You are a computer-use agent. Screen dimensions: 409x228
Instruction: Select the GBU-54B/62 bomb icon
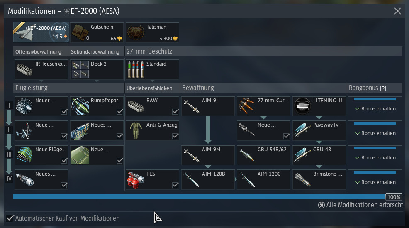pyautogui.click(x=246, y=155)
